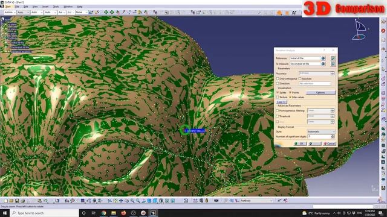Open Windows Start button
The height and width of the screenshot is (217, 387).
pos(4,213)
